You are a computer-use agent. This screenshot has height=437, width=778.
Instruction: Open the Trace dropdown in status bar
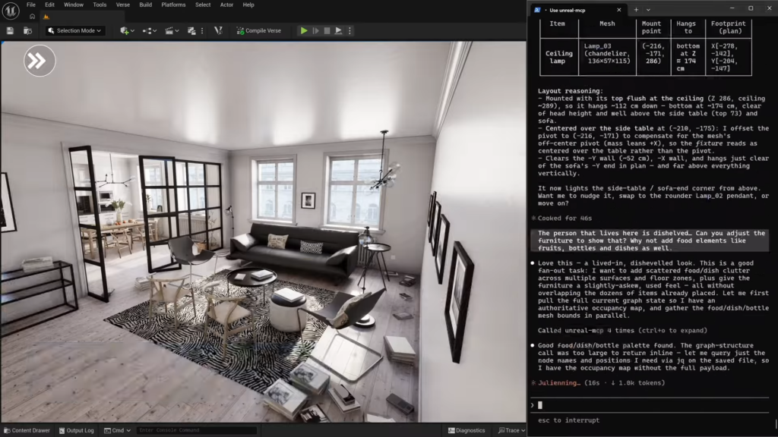(x=511, y=431)
